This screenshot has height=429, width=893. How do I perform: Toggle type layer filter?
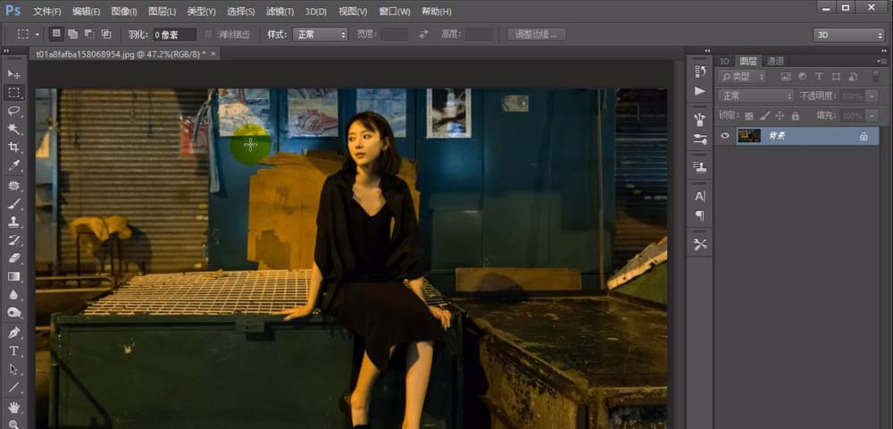point(819,76)
